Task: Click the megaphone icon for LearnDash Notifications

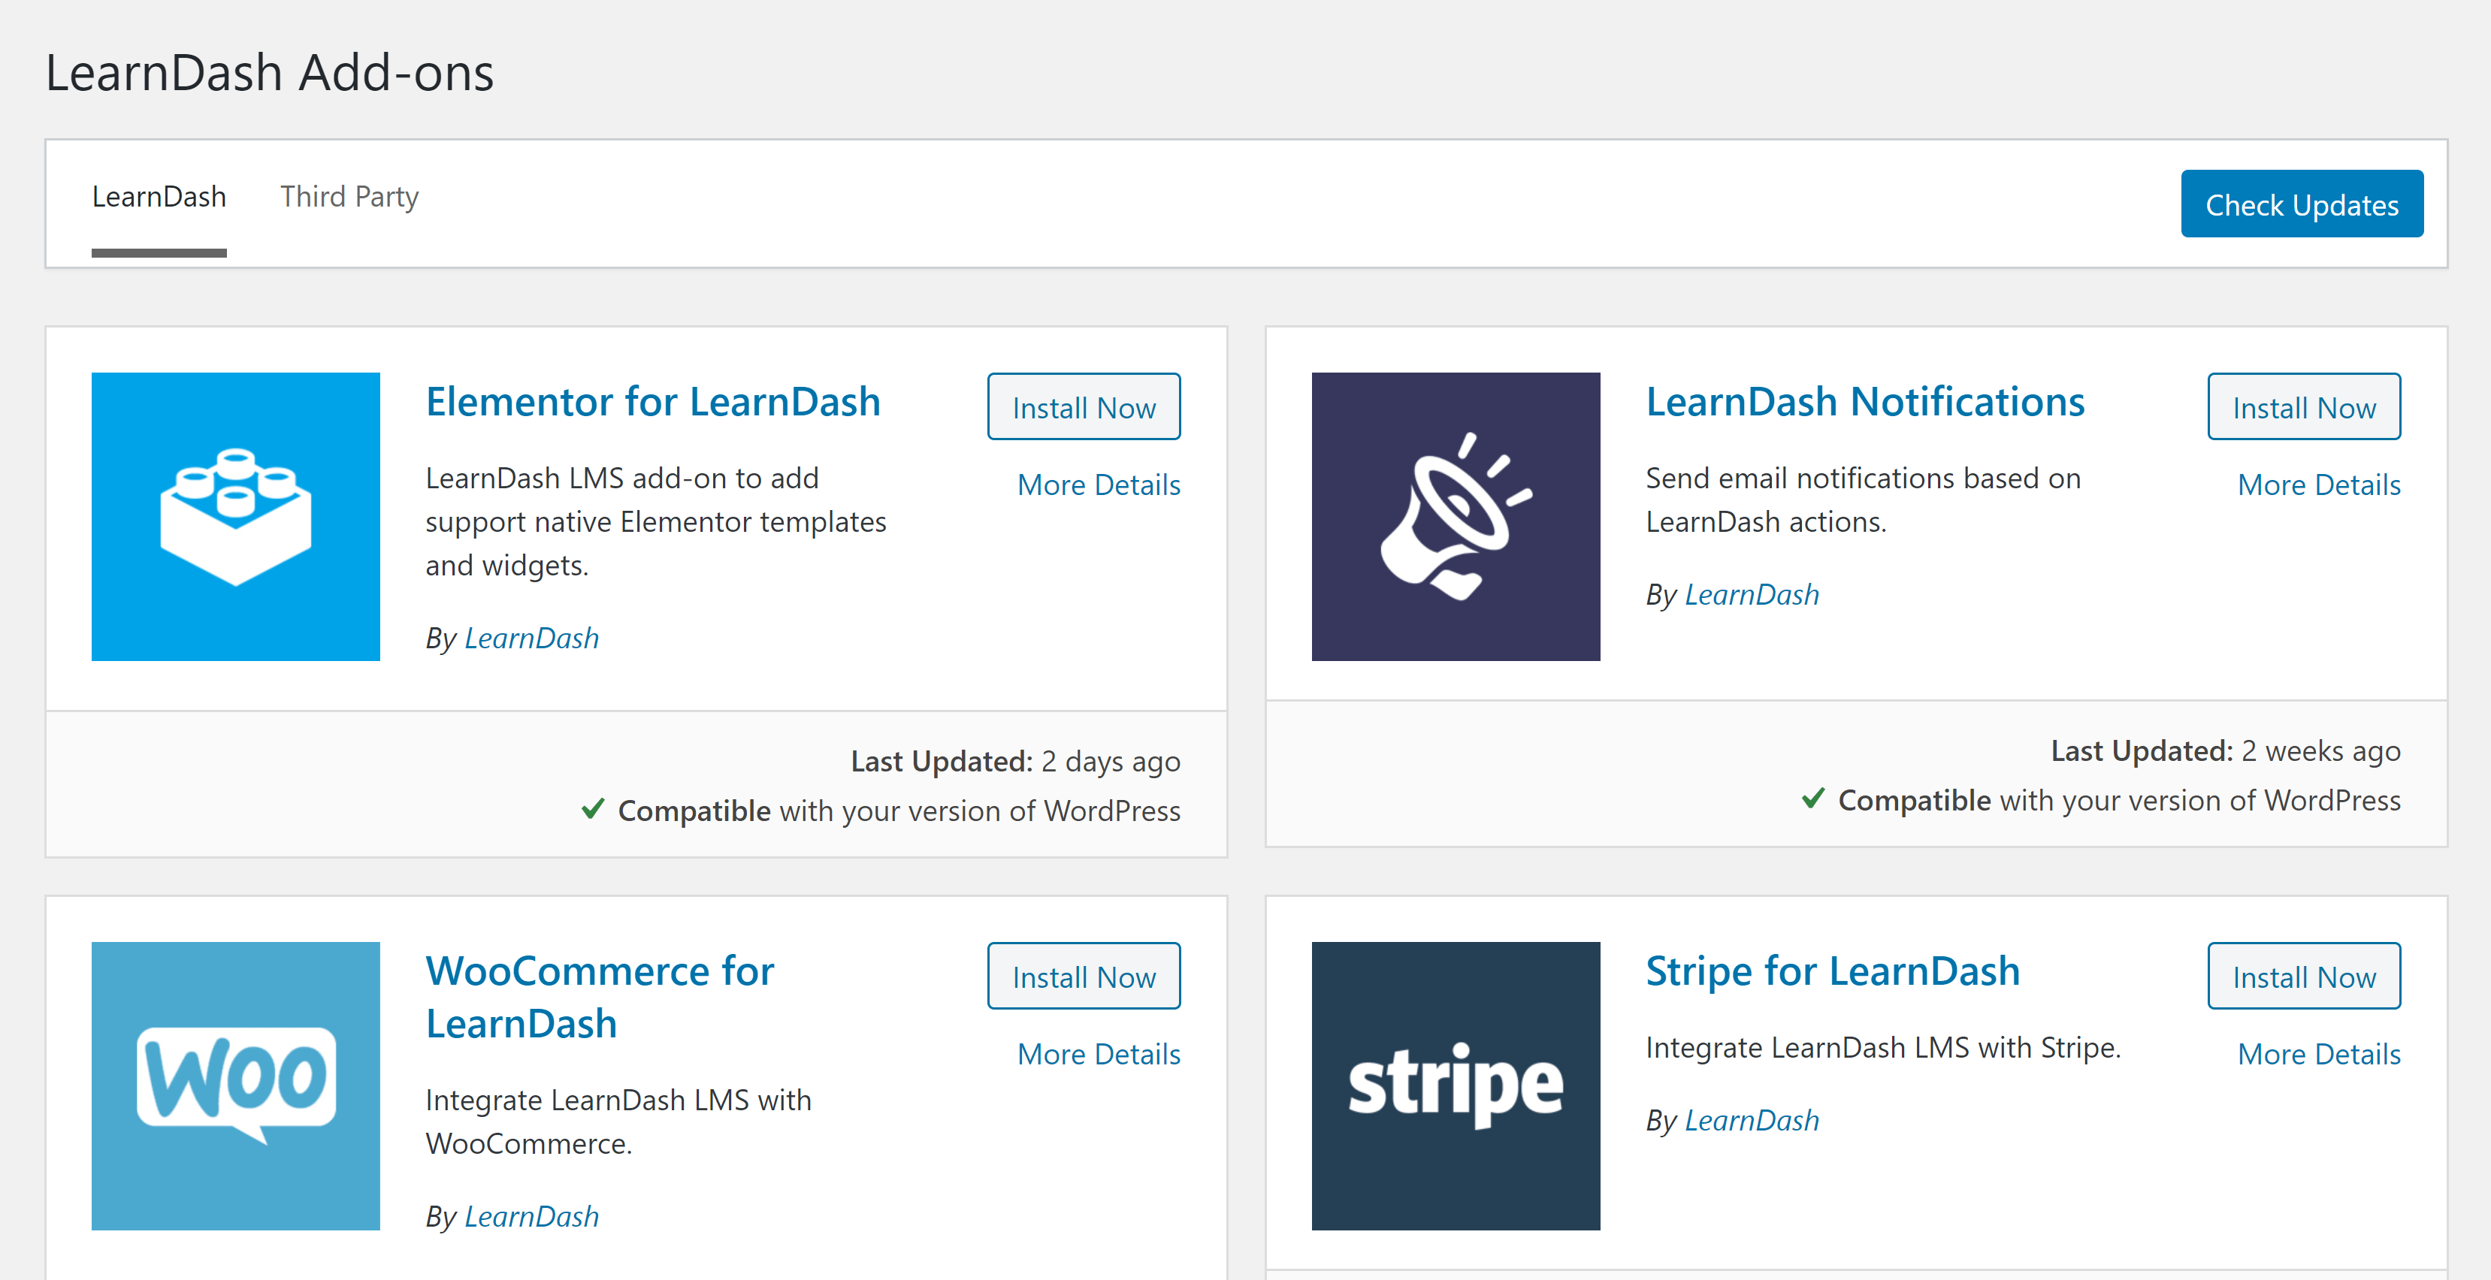Action: [x=1456, y=516]
